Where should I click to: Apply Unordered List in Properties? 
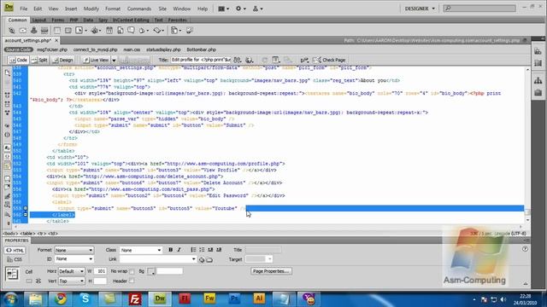click(193, 250)
